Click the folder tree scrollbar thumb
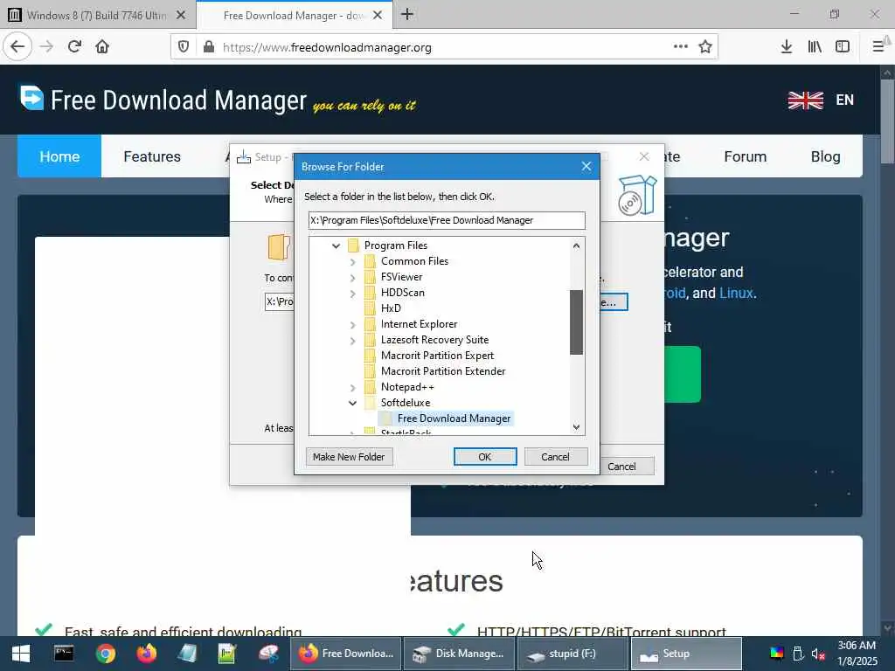This screenshot has height=671, width=895. (576, 322)
